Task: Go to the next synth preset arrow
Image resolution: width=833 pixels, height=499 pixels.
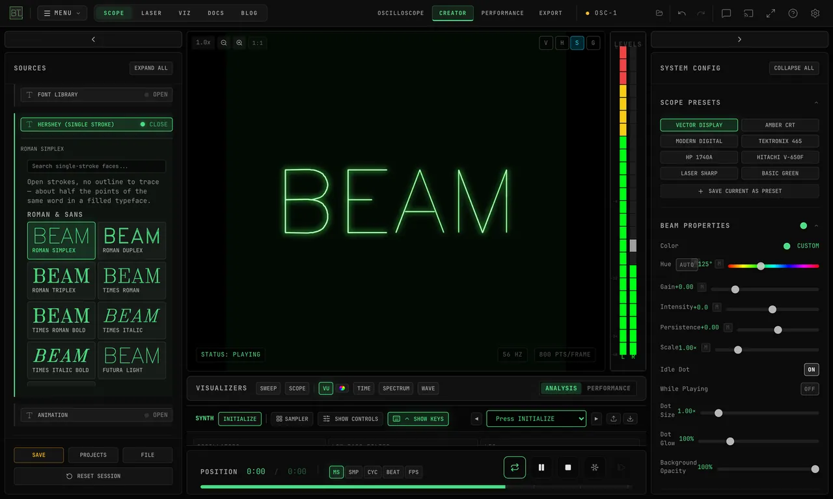Action: [596, 418]
